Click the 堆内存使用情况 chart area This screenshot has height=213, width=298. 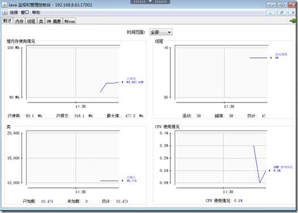coord(73,72)
